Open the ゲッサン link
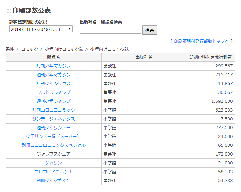This screenshot has height=192, width=241. click(53, 163)
